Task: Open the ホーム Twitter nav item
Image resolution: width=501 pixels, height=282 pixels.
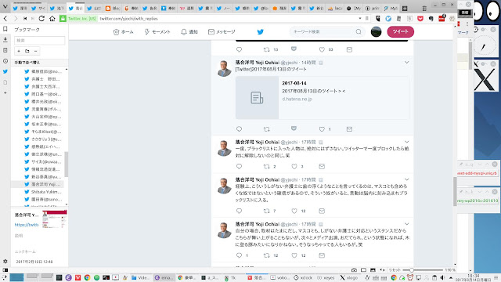Action: [x=124, y=31]
